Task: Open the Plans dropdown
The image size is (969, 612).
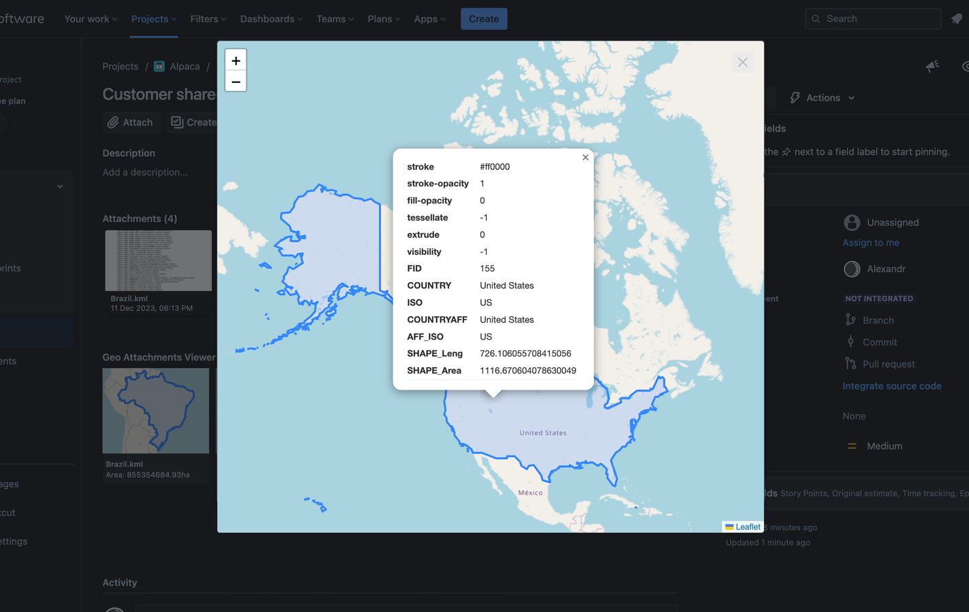Action: coord(384,19)
